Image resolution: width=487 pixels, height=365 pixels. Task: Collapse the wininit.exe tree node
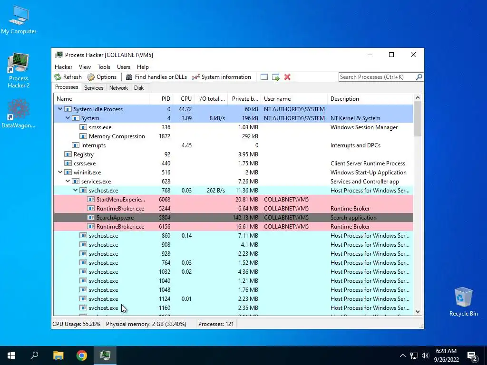click(60, 172)
